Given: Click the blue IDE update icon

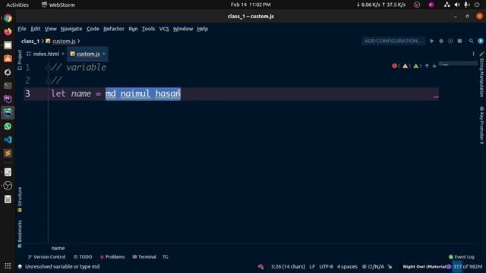Looking at the screenshot, I should (481, 41).
